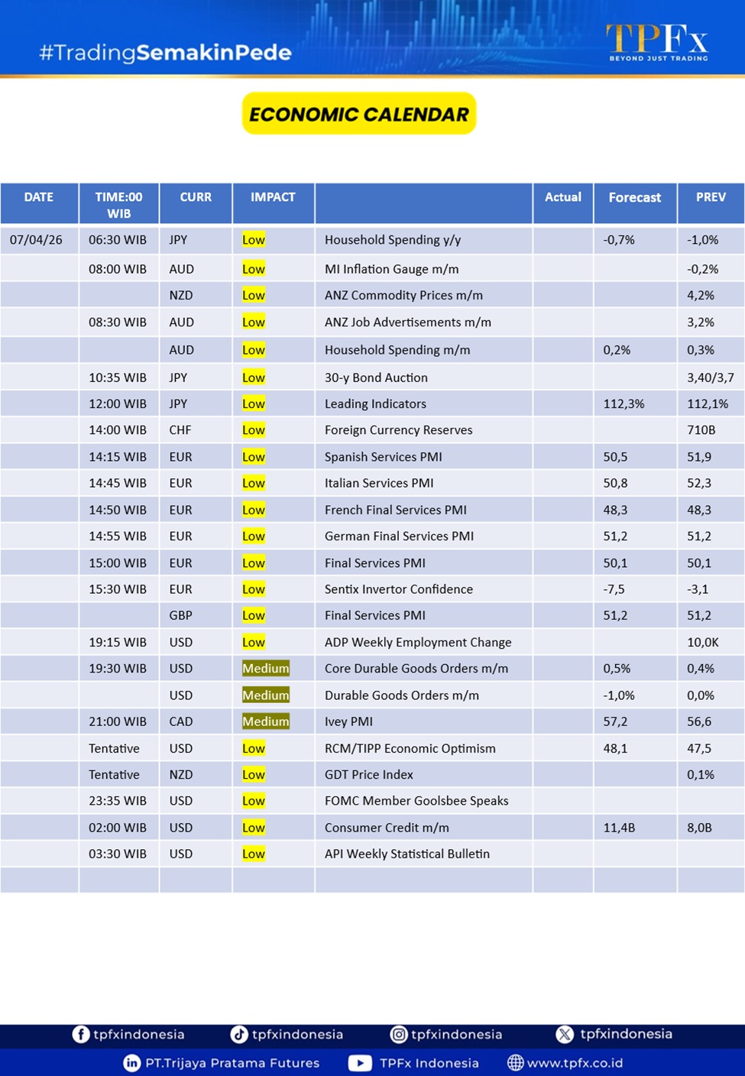Click the X (Twitter) icon in the footer
The image size is (745, 1076).
(565, 1034)
